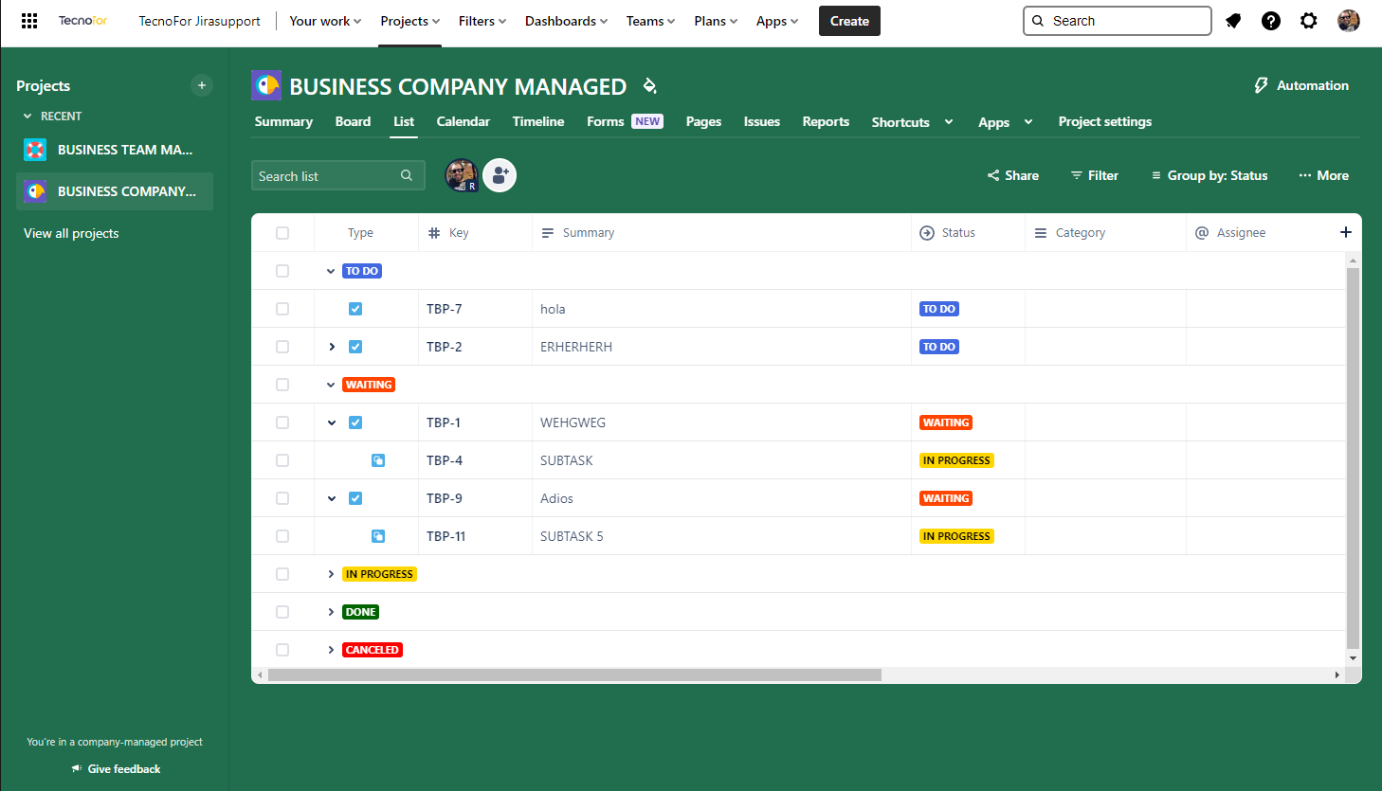Screen dimensions: 1382x791
Task: Open the settings gear icon
Action: (x=1309, y=21)
